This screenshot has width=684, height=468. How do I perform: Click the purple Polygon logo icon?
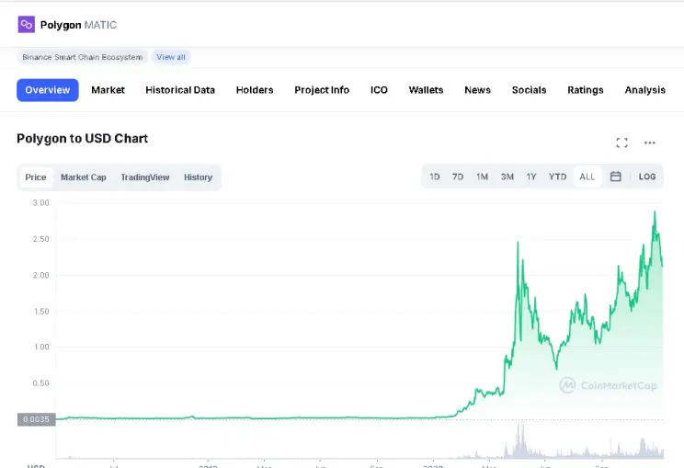point(26,25)
